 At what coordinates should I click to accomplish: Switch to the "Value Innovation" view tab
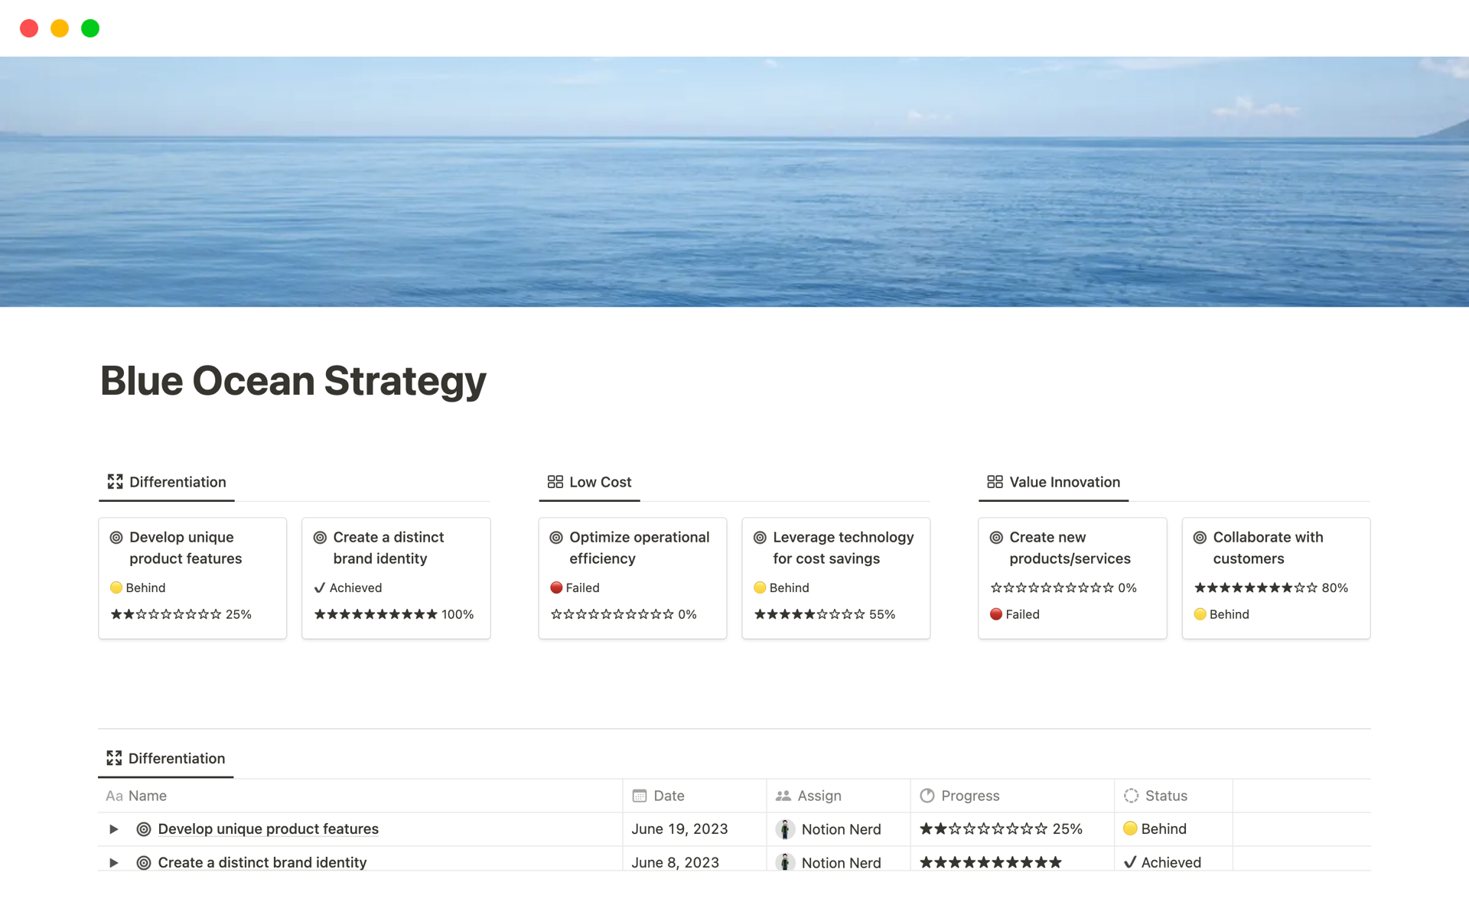click(1063, 481)
